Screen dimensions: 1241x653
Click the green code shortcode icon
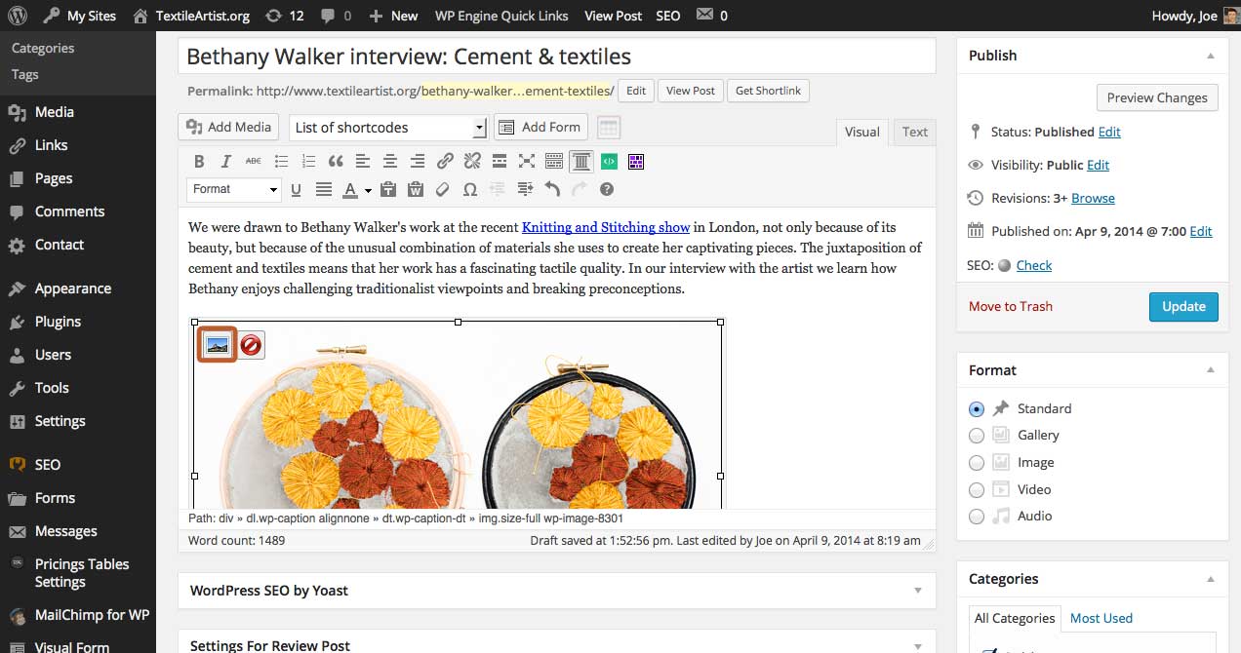coord(609,162)
